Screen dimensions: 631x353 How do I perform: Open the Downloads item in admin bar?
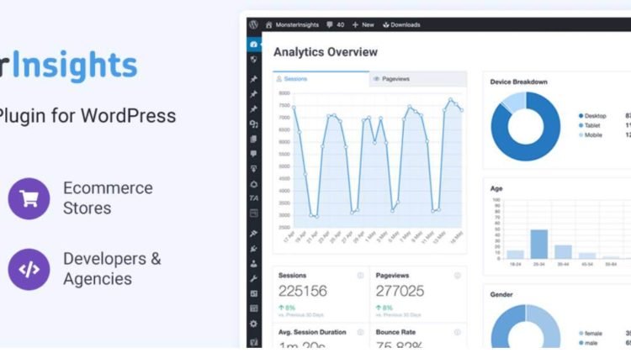(x=401, y=24)
